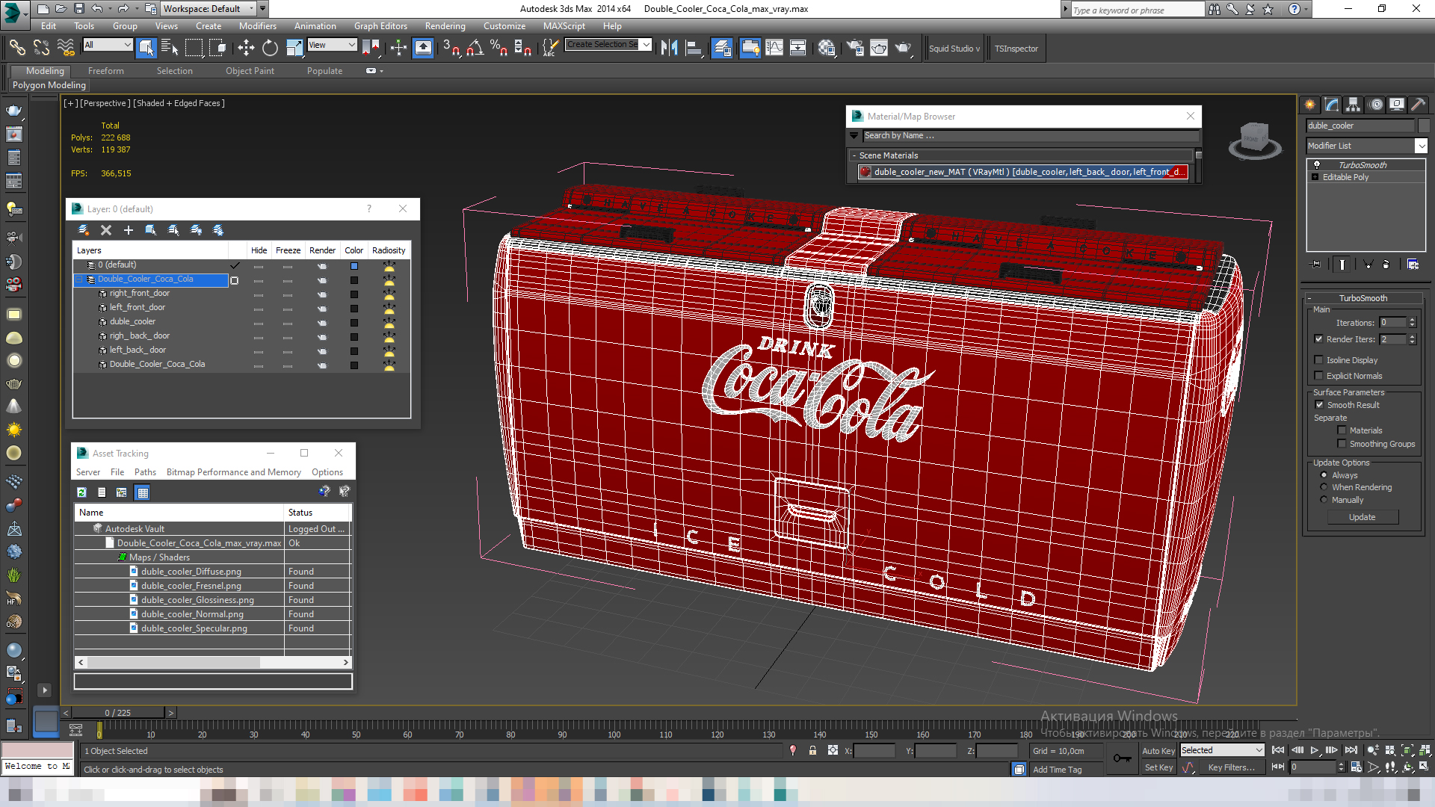This screenshot has width=1435, height=807.
Task: Click Add Selected Objects plus in Layer dialog
Action: 128,230
